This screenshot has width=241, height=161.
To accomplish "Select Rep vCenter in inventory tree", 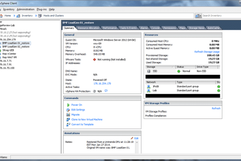I will [9, 54].
